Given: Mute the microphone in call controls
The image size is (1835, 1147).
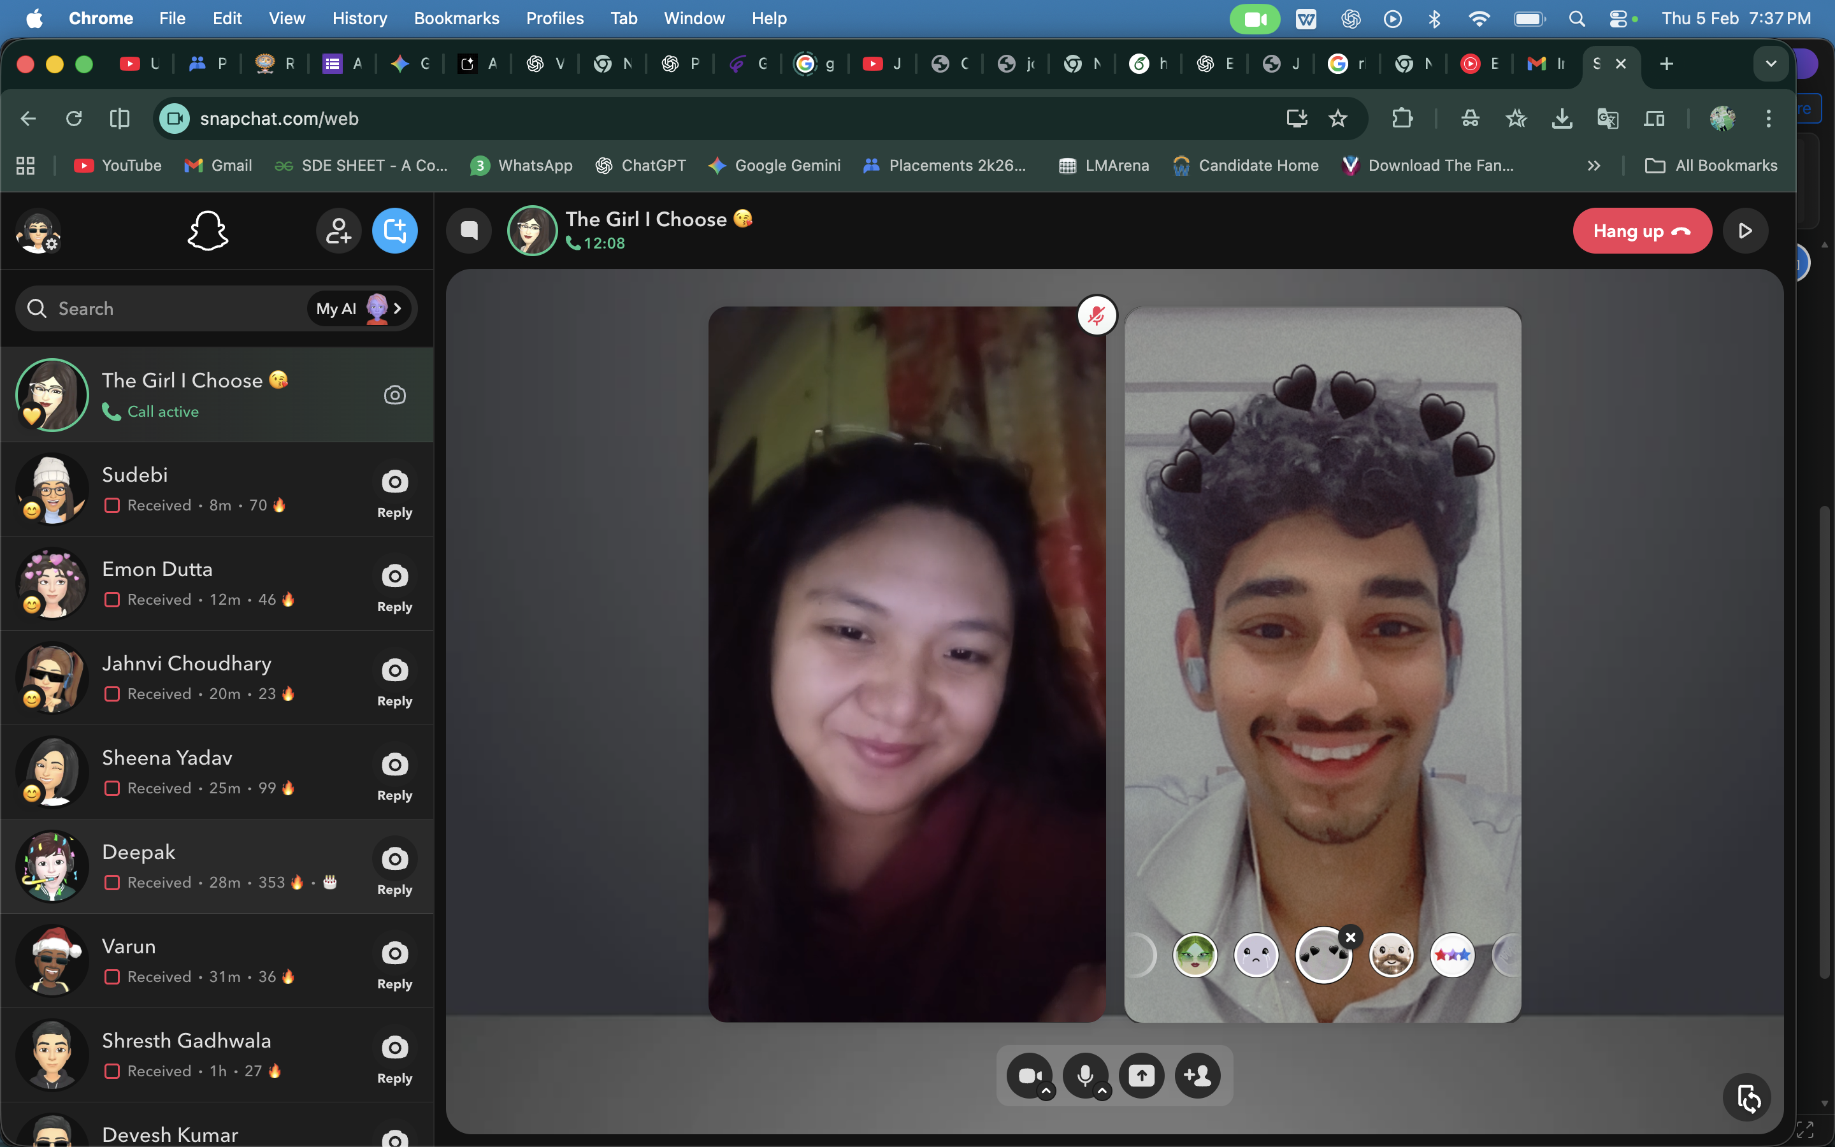Looking at the screenshot, I should point(1084,1074).
